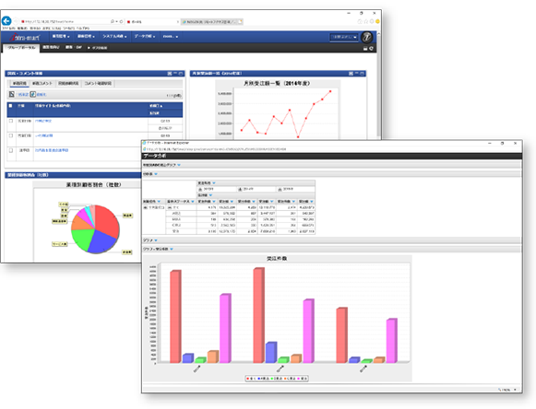Open the blue link in the second report row
Image resolution: width=536 pixels, height=409 pixels.
click(x=44, y=135)
